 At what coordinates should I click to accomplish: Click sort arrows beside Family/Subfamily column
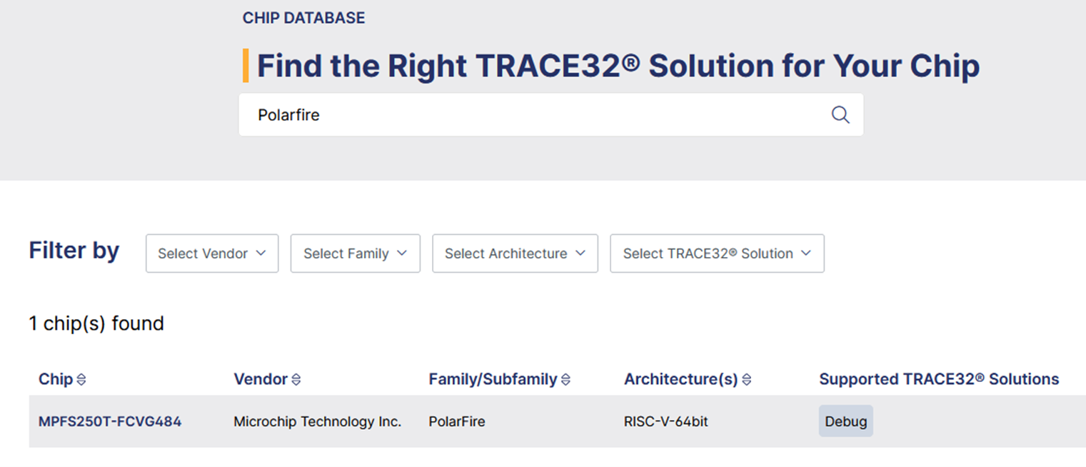(x=565, y=380)
